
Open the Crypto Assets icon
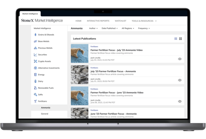35,61
